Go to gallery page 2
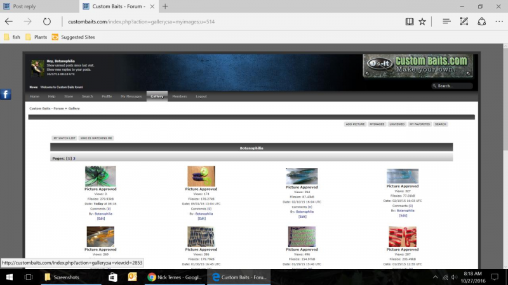 (74, 158)
